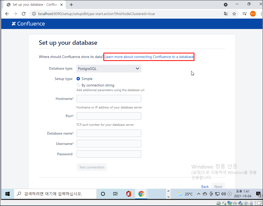Open the volume speaker icon
Viewport: 263px width, 206px height.
[223, 194]
